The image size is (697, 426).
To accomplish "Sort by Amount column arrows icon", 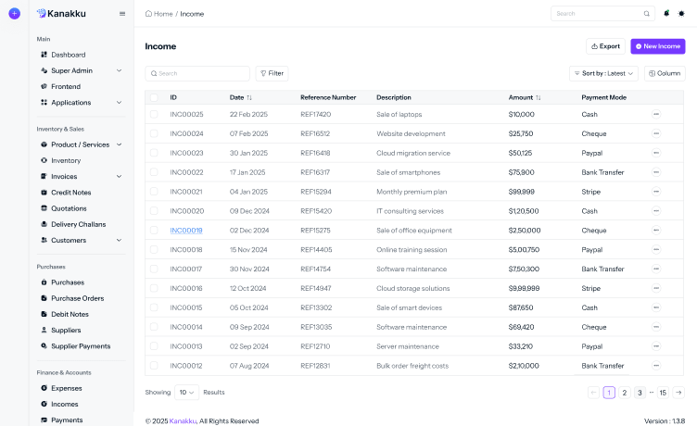I will (x=539, y=97).
